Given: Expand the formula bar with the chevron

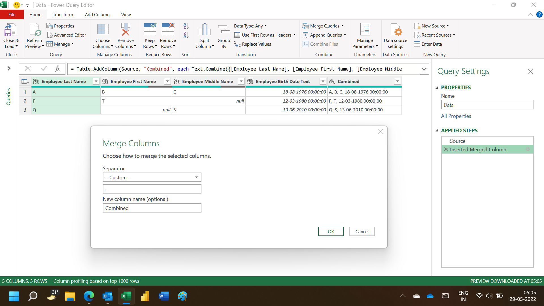Looking at the screenshot, I should click(424, 69).
